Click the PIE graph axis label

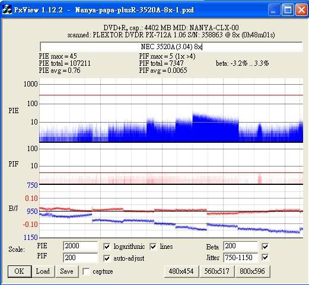pos(14,111)
